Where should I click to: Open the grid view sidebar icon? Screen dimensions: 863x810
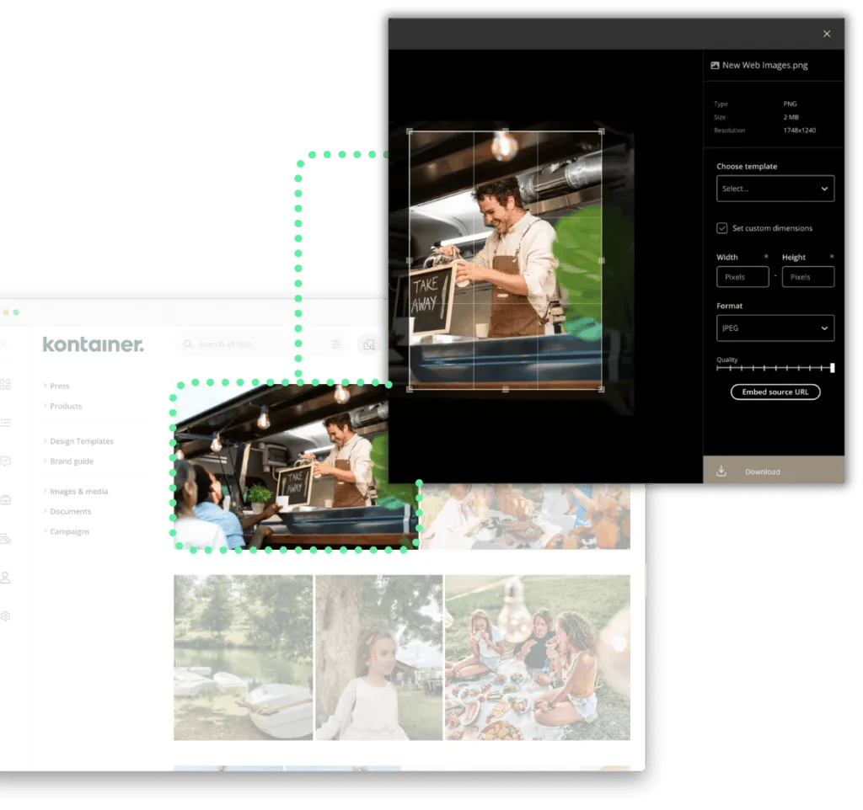[6, 384]
